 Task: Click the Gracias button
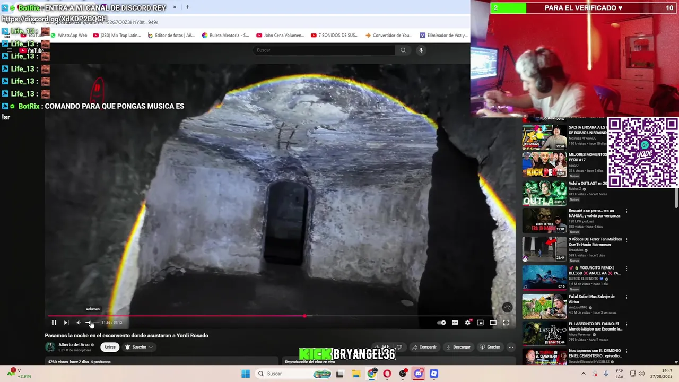tap(490, 347)
